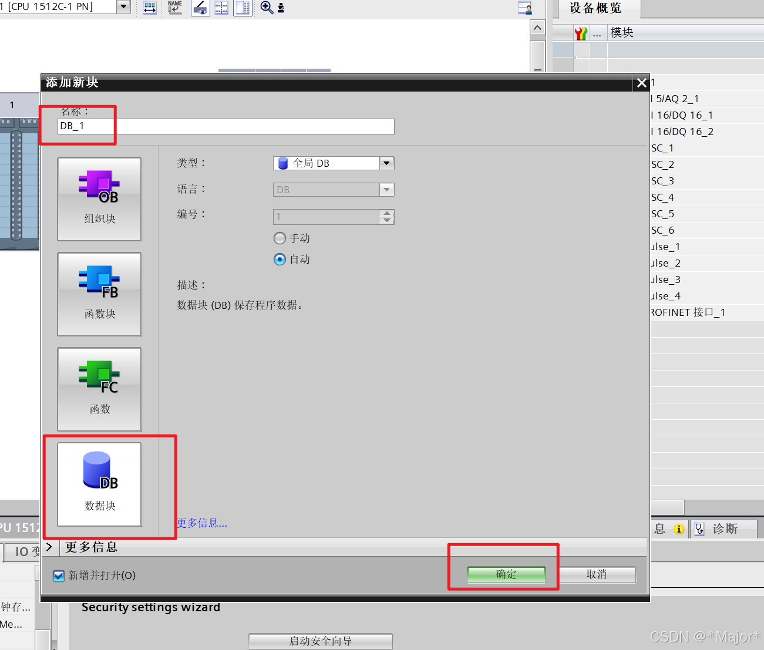This screenshot has width=764, height=650.
Task: Open the 更多信息... link
Action: [x=201, y=523]
